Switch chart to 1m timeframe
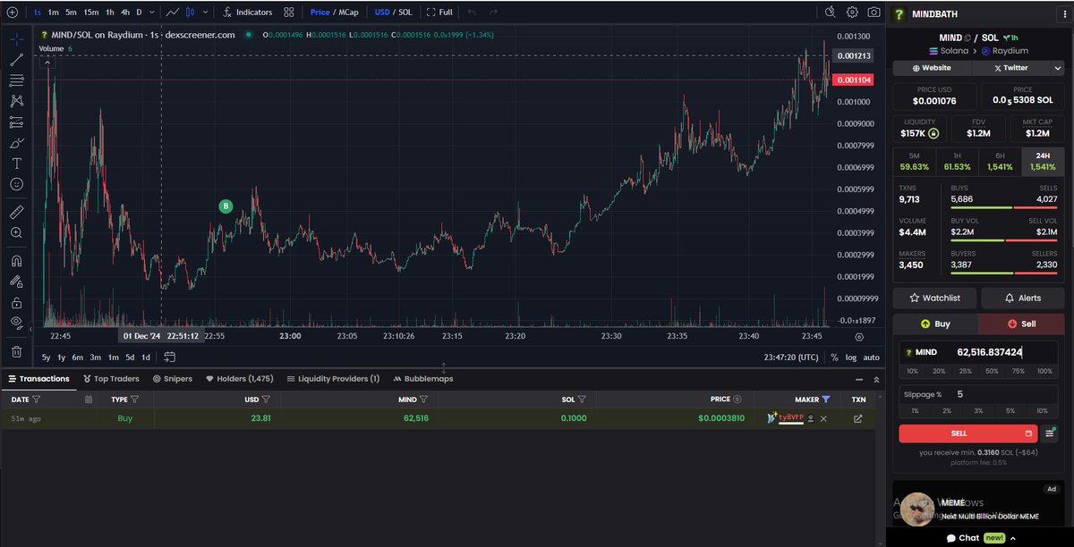Image resolution: width=1074 pixels, height=547 pixels. tap(54, 13)
